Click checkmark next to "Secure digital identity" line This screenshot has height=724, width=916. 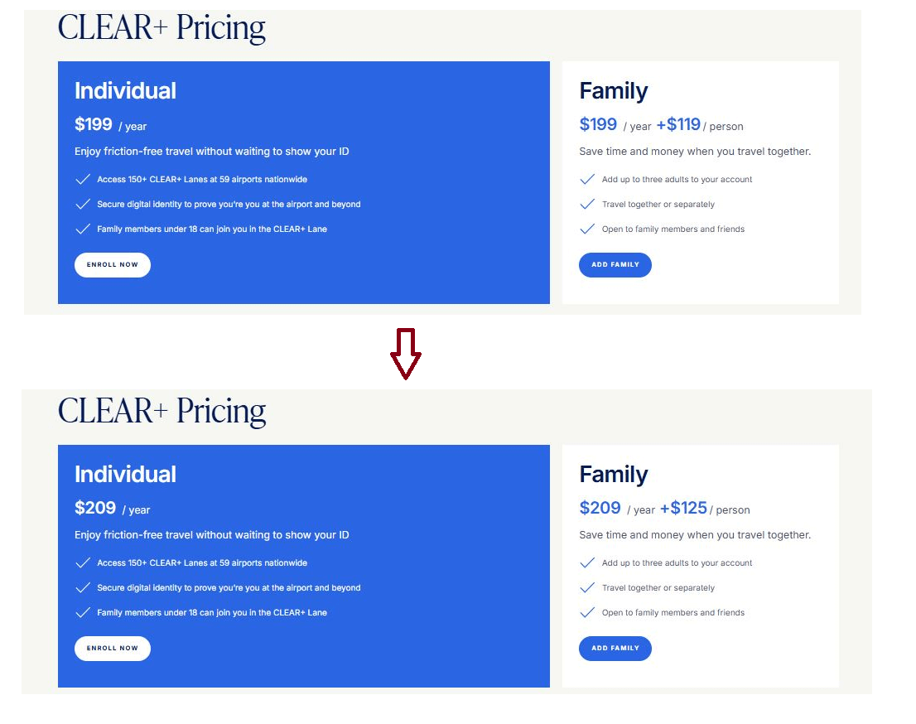click(x=83, y=204)
